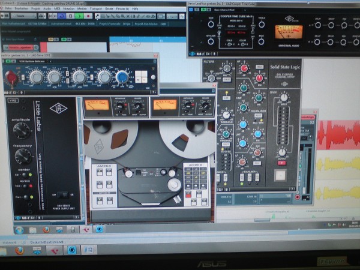Open the Geräte menu
The height and width of the screenshot is (270, 360).
click(109, 8)
